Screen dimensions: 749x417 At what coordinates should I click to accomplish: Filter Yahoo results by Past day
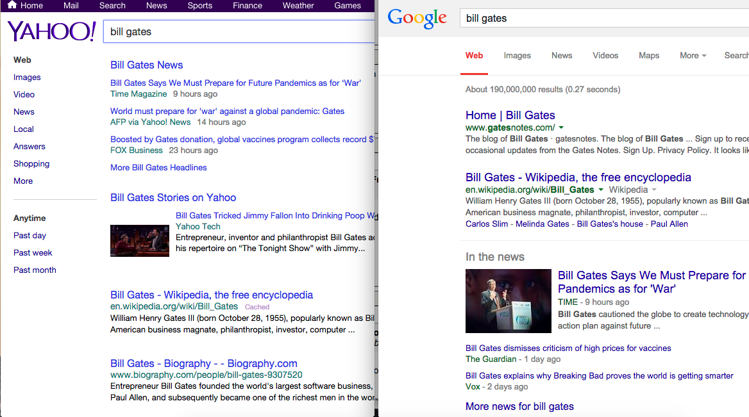(x=29, y=235)
